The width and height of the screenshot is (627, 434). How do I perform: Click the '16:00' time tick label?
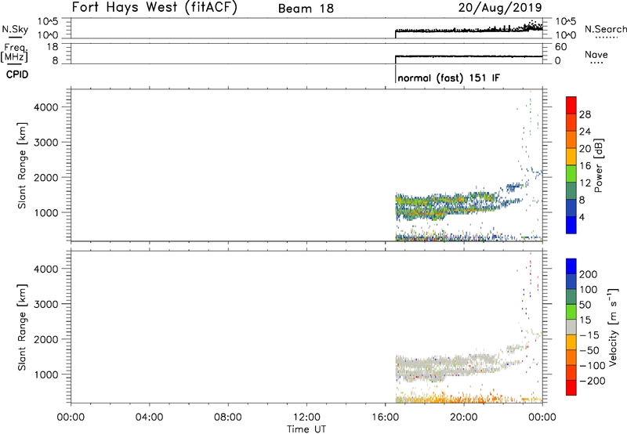pyautogui.click(x=385, y=418)
